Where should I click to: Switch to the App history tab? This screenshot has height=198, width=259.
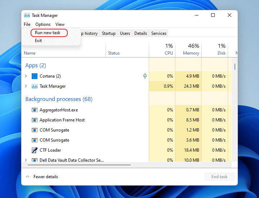click(x=90, y=33)
